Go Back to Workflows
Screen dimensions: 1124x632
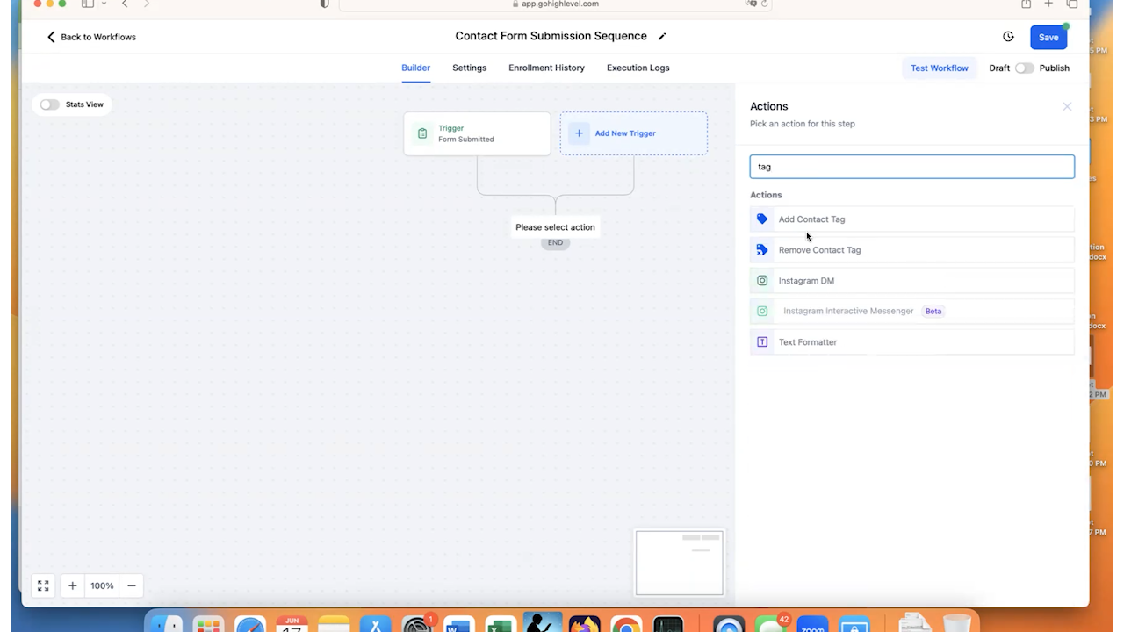coord(90,37)
